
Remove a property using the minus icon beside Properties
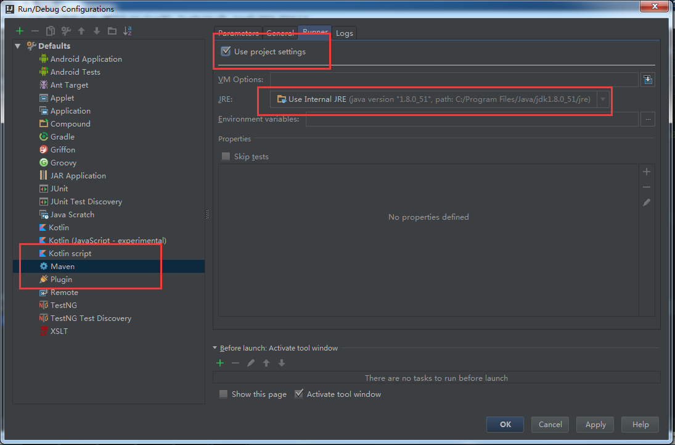(x=646, y=187)
